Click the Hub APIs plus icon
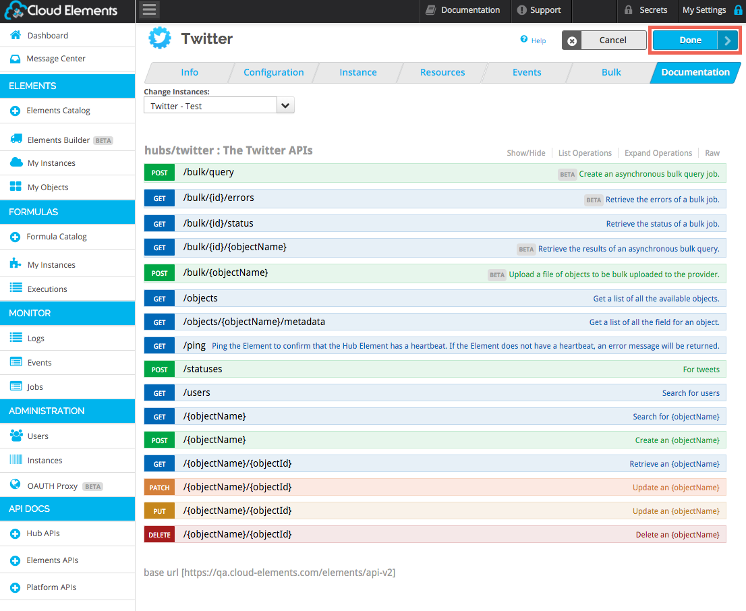This screenshot has height=611, width=746. 16,534
